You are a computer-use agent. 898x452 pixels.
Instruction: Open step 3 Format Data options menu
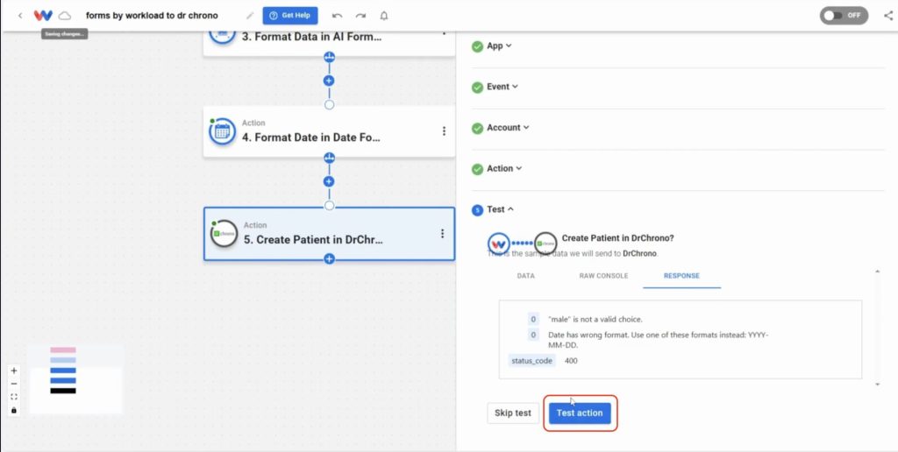coord(444,33)
